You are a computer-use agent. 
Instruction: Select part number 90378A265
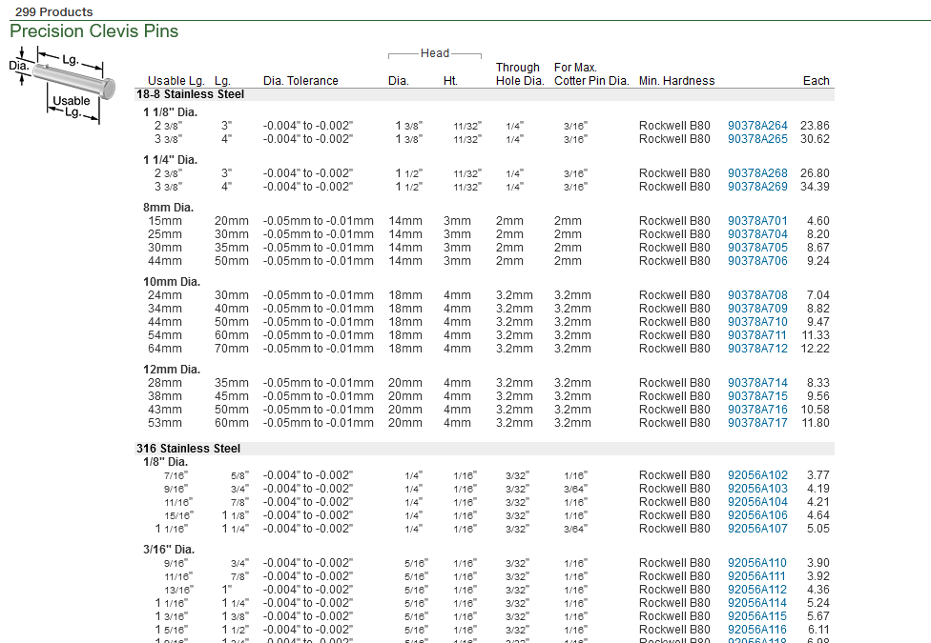[x=757, y=139]
